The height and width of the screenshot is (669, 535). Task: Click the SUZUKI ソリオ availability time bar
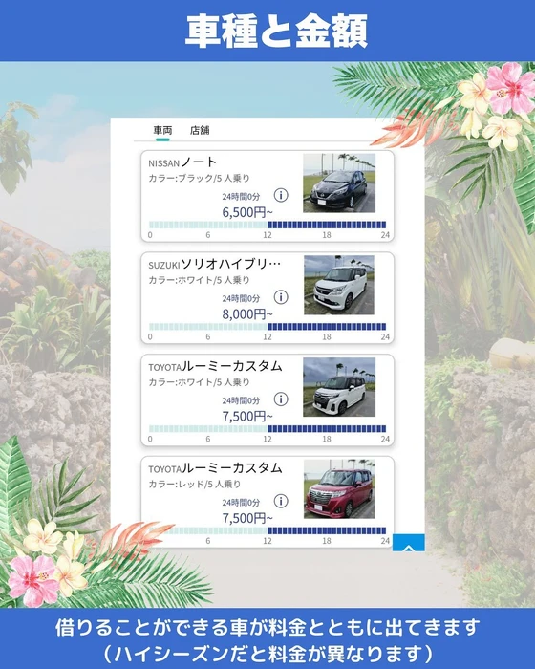(x=267, y=327)
